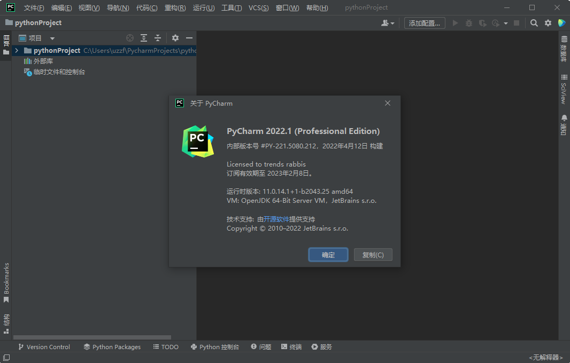
Task: Open the 终端 tool window tab
Action: coord(291,346)
